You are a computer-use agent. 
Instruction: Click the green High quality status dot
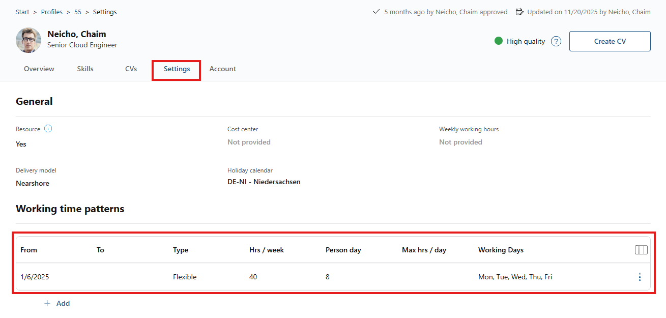coord(499,41)
